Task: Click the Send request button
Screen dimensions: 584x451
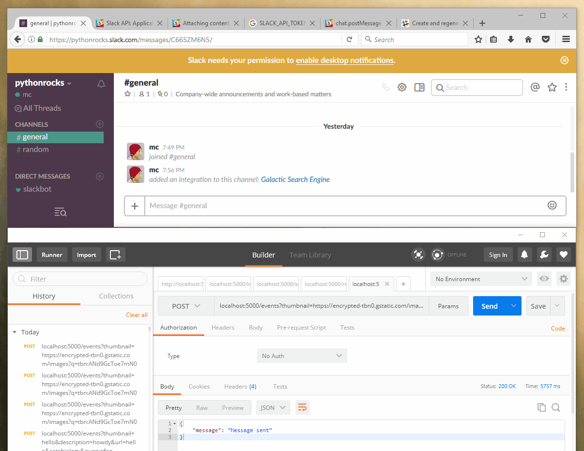Action: 490,306
